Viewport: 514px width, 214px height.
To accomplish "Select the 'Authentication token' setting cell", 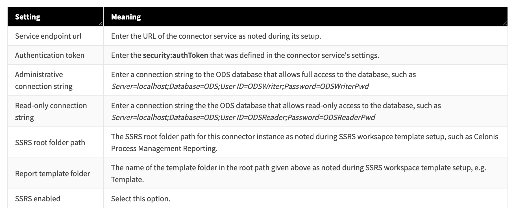I will 50,55.
